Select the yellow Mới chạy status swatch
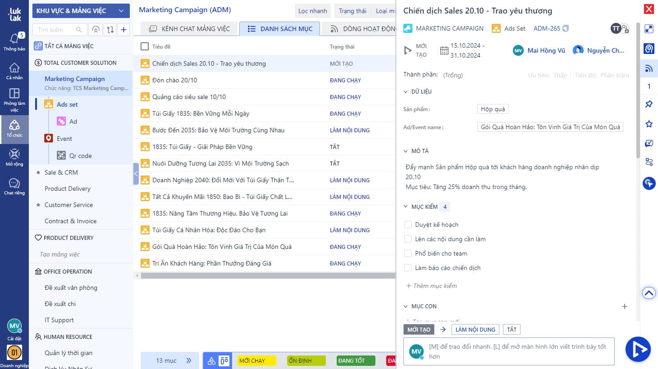 coord(256,360)
